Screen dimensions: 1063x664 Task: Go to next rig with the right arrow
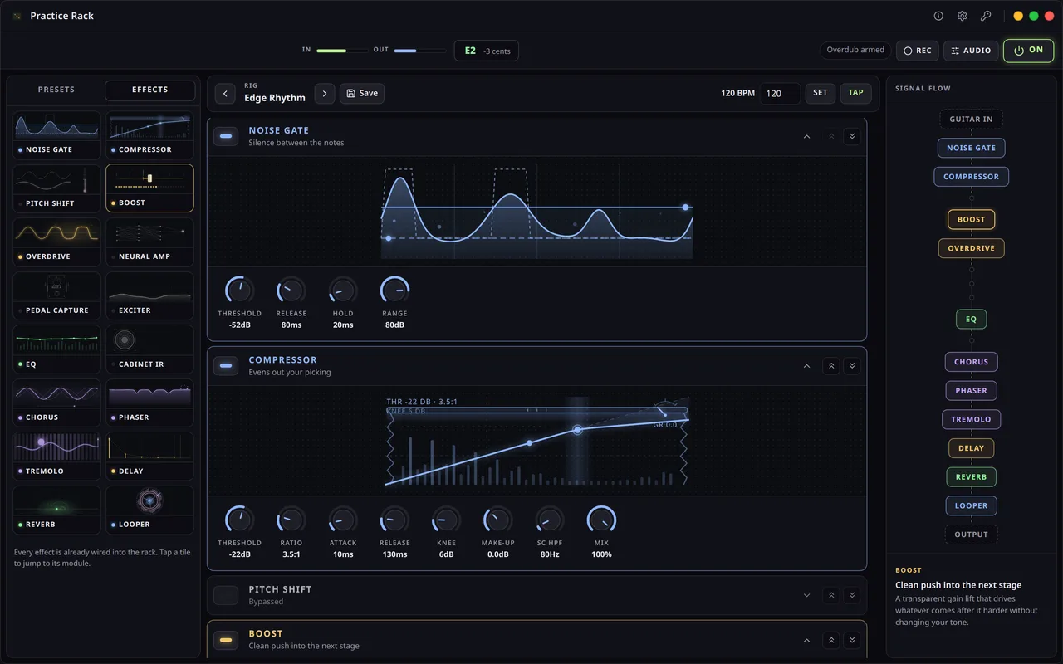pyautogui.click(x=325, y=94)
